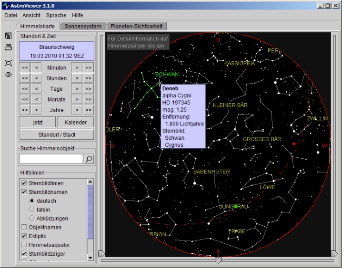
Task: Click the fullscreen frame icon
Action: 8,63
